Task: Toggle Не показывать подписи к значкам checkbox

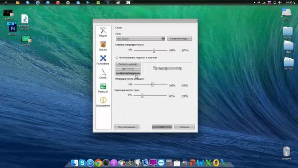Action: pyautogui.click(x=117, y=57)
